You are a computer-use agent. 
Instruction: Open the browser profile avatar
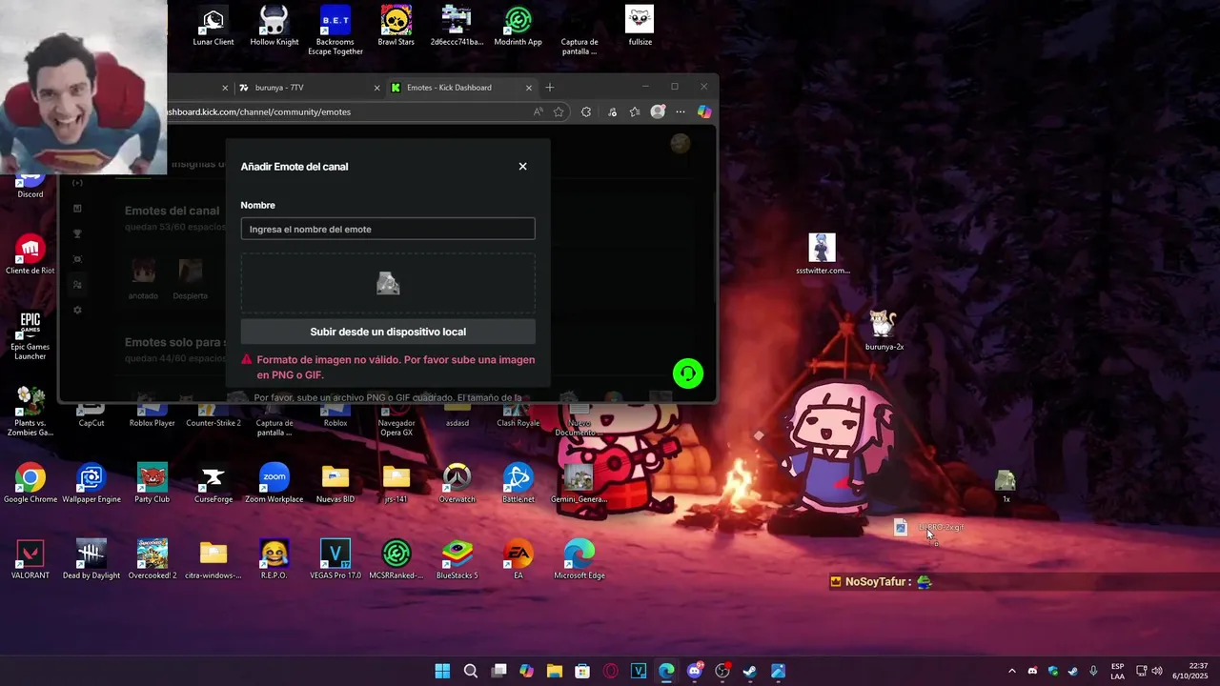click(658, 111)
